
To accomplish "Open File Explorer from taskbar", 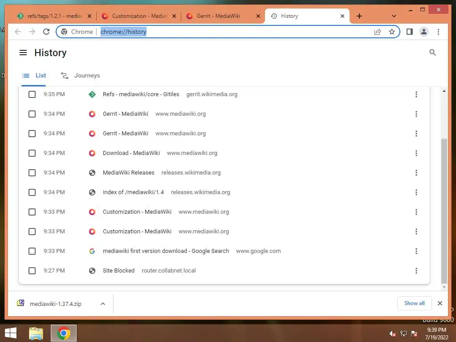I will 36,333.
